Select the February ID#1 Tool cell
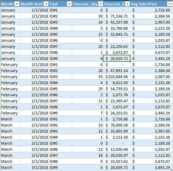This screenshot has width=173, height=171. click(60, 64)
